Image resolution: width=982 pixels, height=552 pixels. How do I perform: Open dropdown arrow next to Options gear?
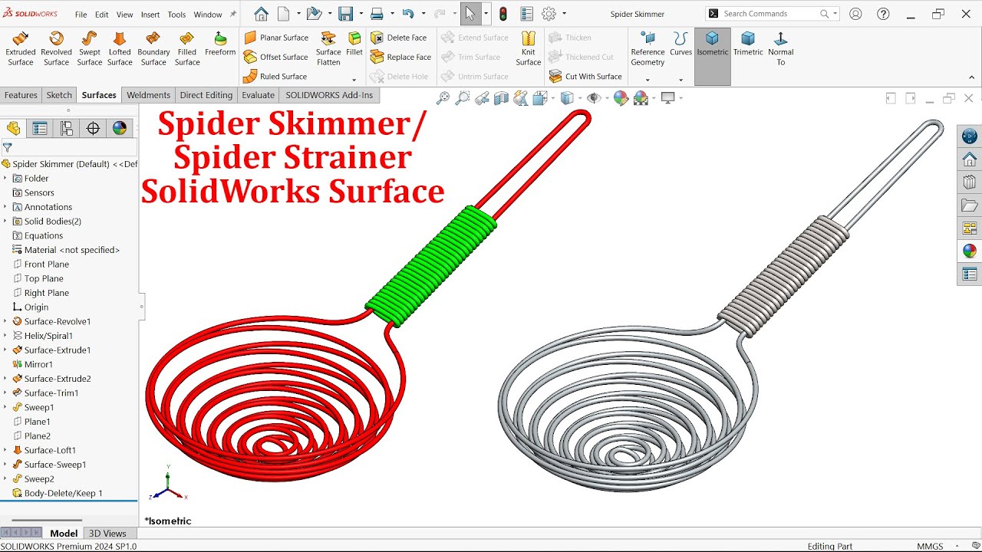click(565, 14)
